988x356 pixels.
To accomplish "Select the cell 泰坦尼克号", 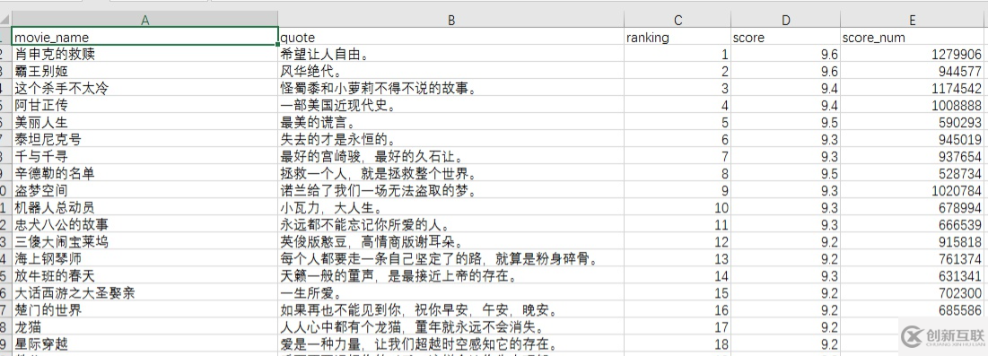I will pyautogui.click(x=144, y=140).
